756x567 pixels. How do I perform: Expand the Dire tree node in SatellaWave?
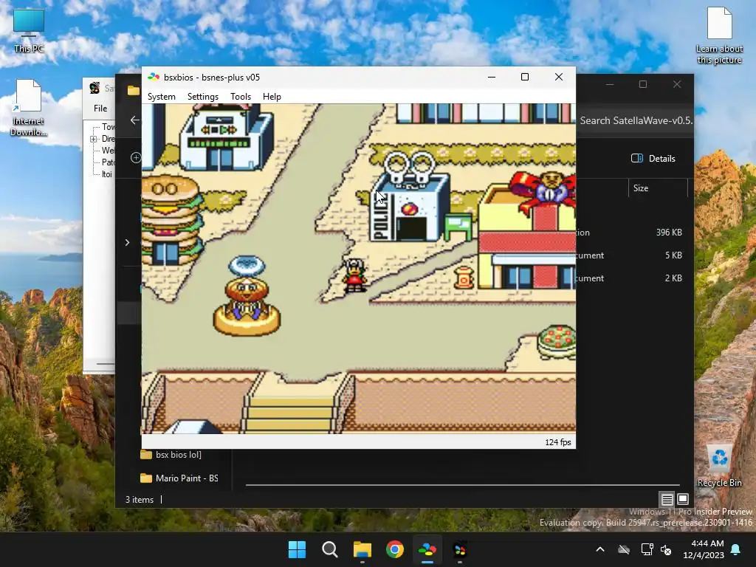tap(94, 139)
